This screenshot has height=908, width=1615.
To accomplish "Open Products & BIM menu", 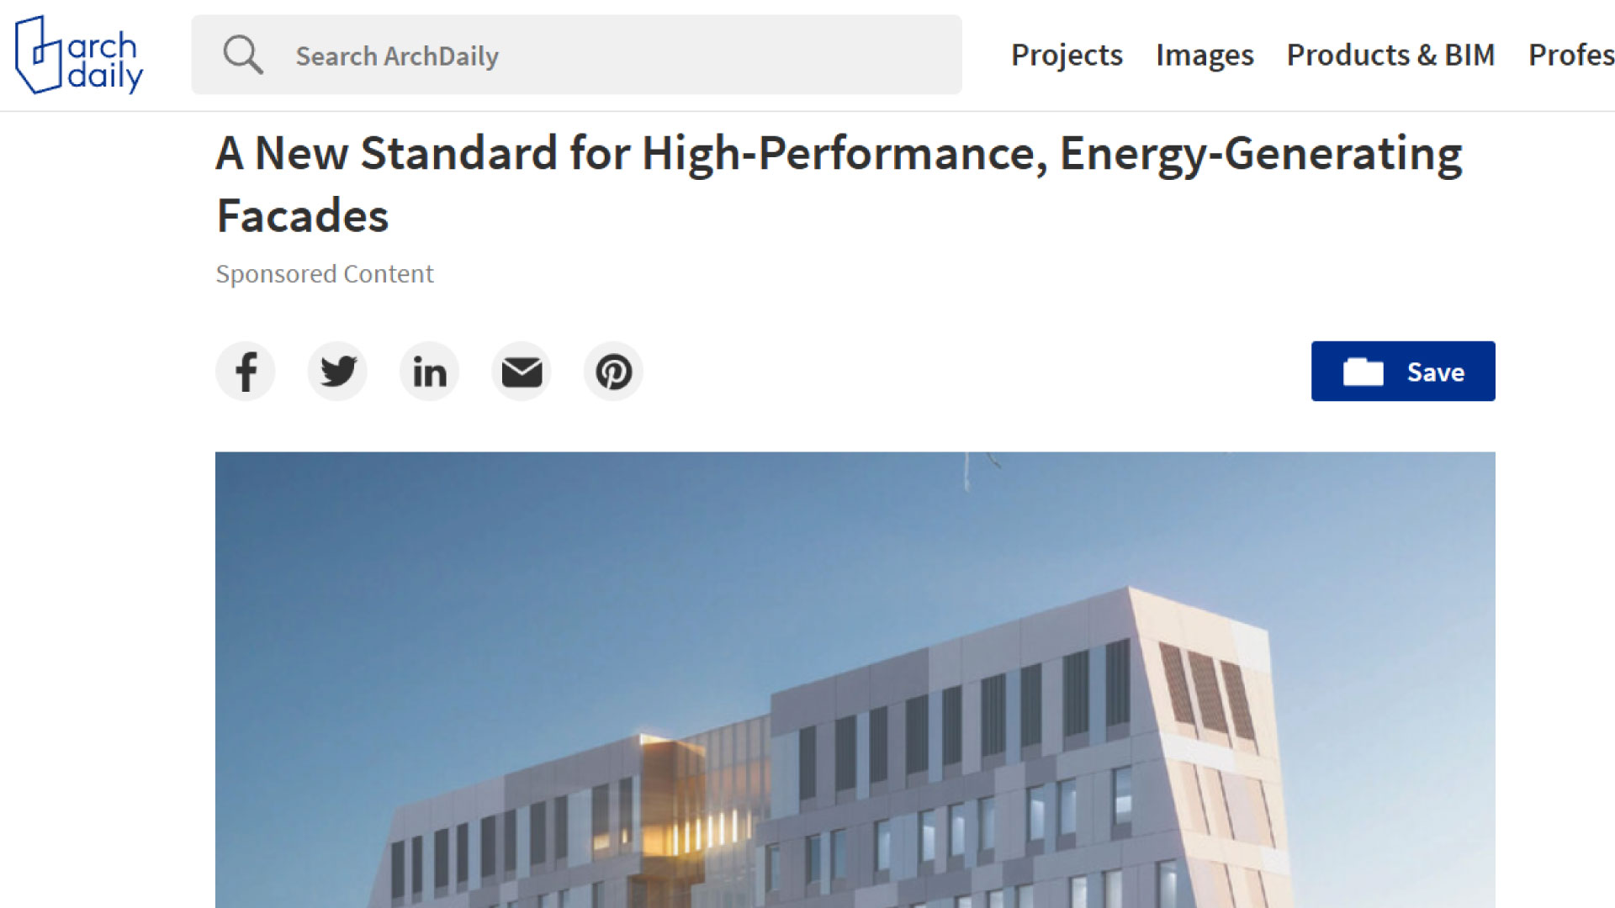I will click(1390, 55).
